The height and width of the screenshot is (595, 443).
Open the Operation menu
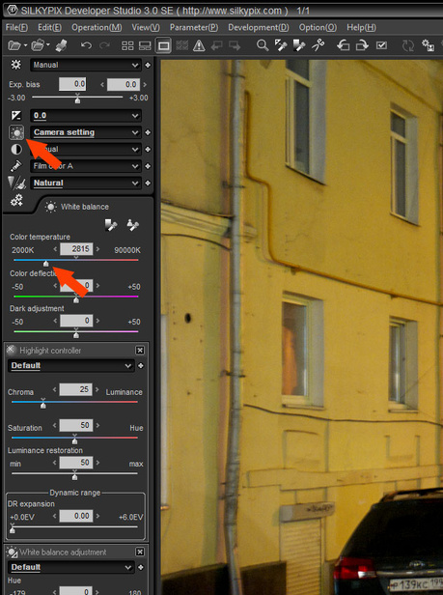(97, 27)
